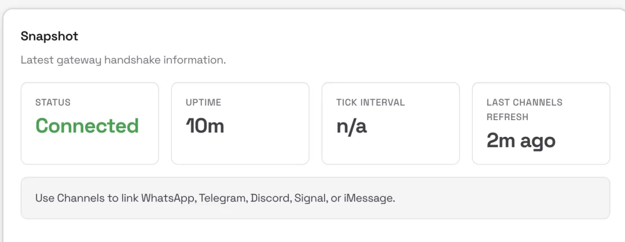
Task: Select the n/a tick interval value
Action: click(351, 126)
